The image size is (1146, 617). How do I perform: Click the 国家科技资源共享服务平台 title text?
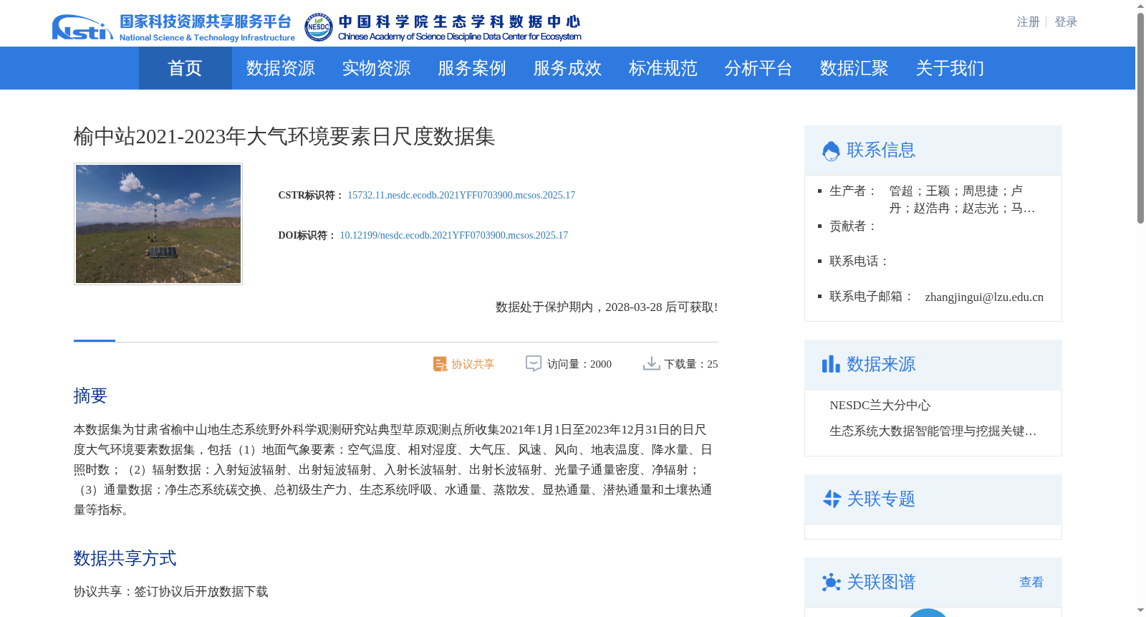(x=206, y=21)
